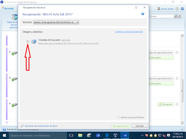Click second Copia de seguridad ahora button
The height and width of the screenshot is (139, 186).
[x=161, y=78]
